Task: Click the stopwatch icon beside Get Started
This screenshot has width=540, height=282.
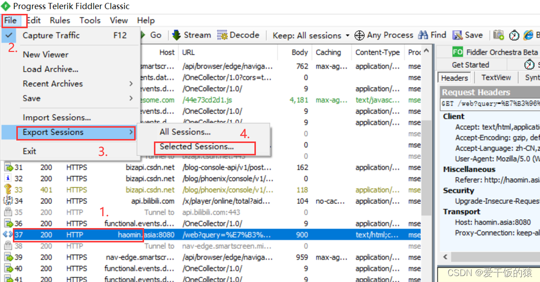Action: [529, 64]
